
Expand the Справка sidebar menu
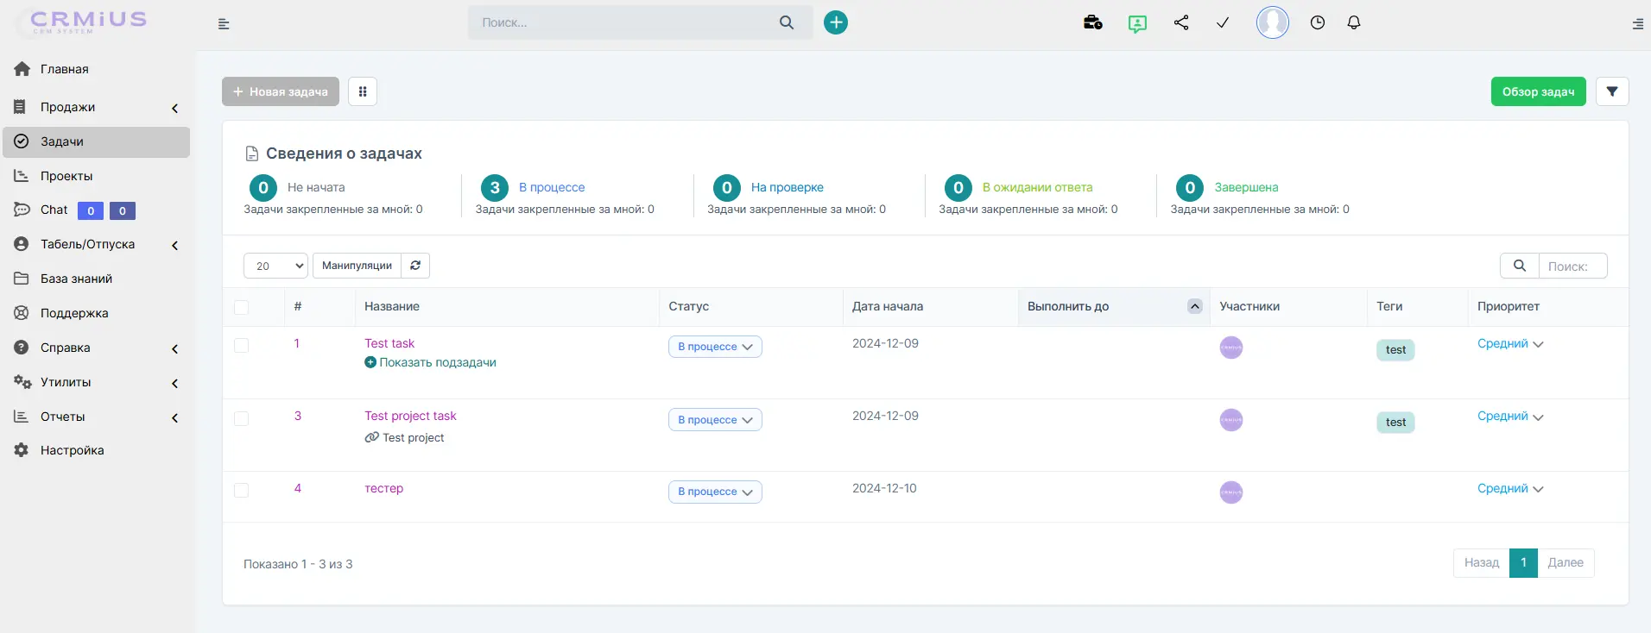96,348
